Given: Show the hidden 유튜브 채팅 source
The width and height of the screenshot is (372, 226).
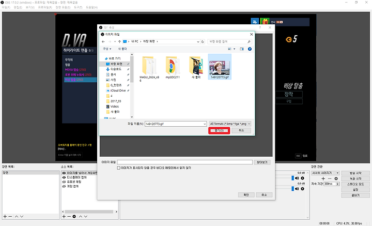Looking at the screenshot, I should pyautogui.click(x=64, y=182).
